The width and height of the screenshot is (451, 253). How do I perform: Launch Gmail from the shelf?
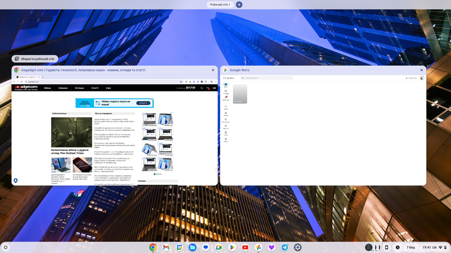(x=166, y=247)
